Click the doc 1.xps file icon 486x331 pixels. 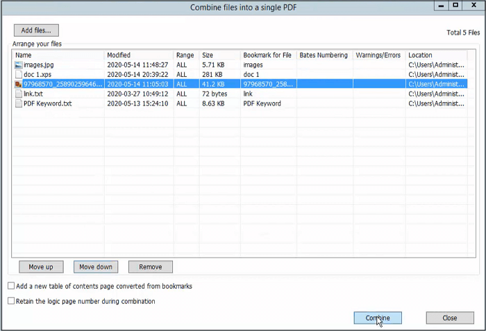[19, 74]
